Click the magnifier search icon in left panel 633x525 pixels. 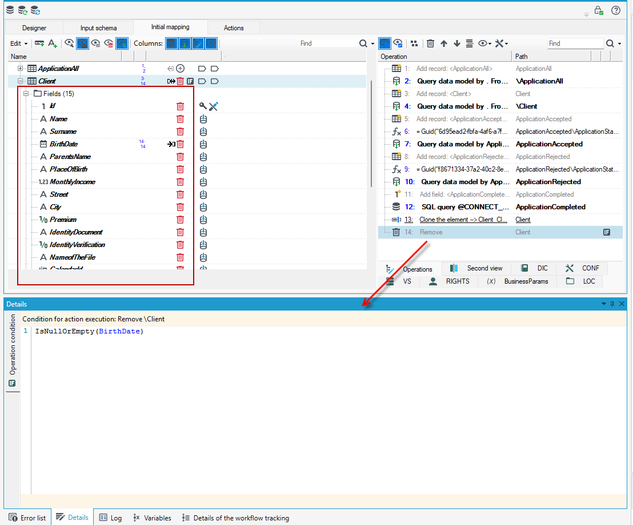pyautogui.click(x=363, y=43)
